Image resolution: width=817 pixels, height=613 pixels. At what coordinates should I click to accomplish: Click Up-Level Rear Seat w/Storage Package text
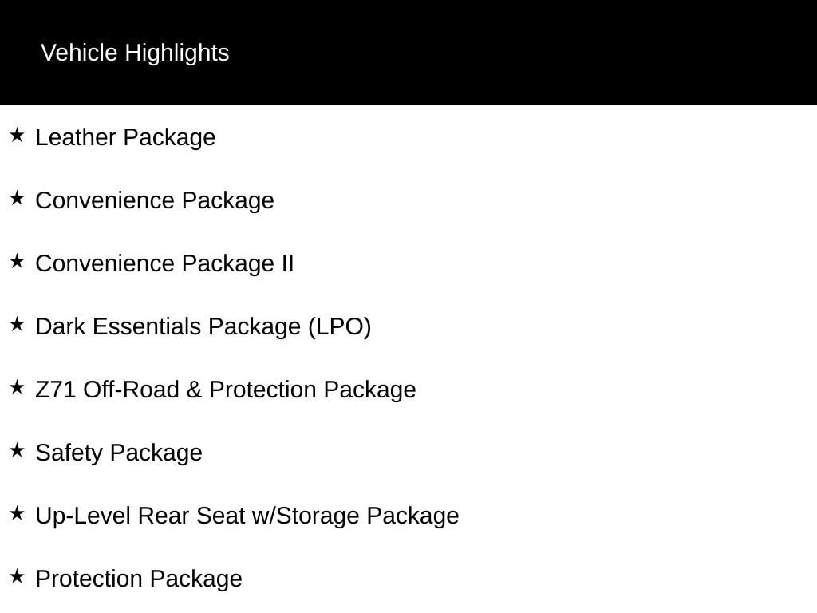pos(247,516)
